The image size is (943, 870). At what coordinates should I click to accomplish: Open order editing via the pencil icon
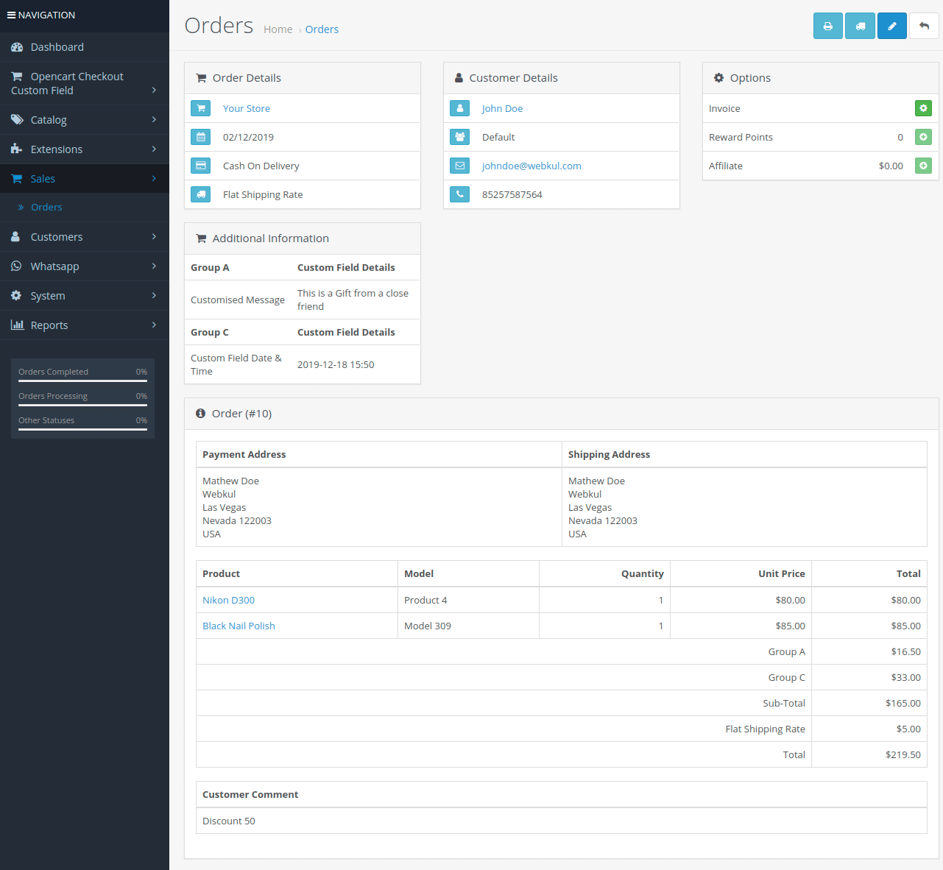(x=891, y=25)
